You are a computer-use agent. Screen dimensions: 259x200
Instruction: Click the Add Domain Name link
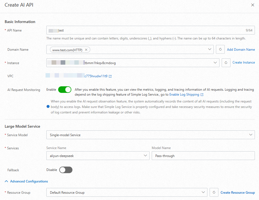[241, 49]
